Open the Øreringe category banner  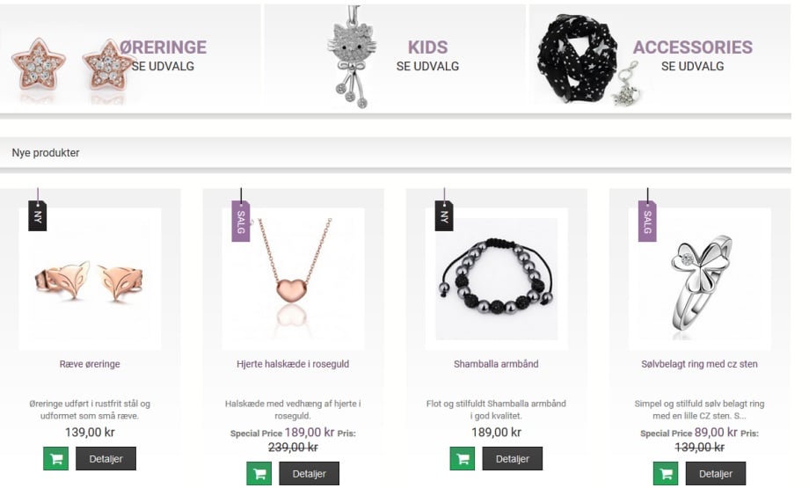pyautogui.click(x=130, y=55)
